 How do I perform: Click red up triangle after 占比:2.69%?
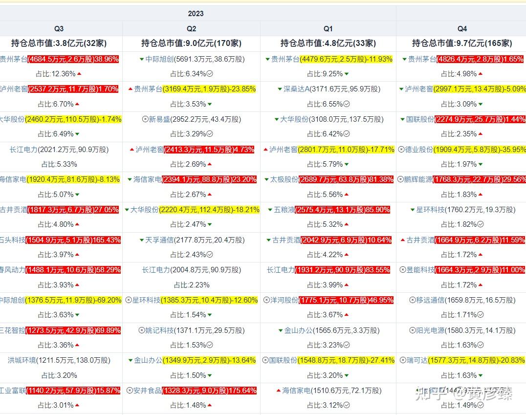click(x=210, y=164)
